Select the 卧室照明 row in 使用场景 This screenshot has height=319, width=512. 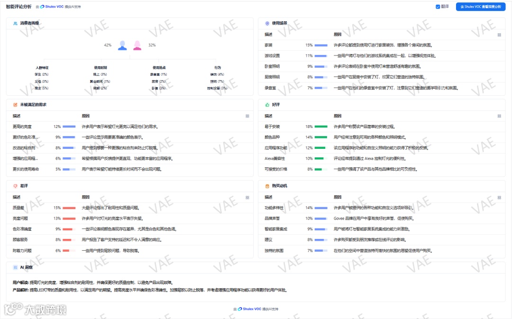(382, 67)
